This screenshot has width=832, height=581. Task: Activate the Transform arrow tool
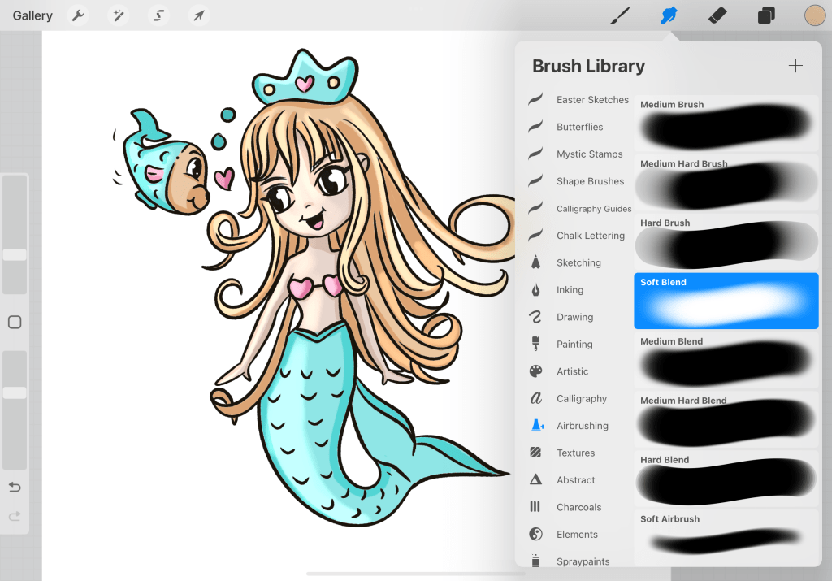198,15
